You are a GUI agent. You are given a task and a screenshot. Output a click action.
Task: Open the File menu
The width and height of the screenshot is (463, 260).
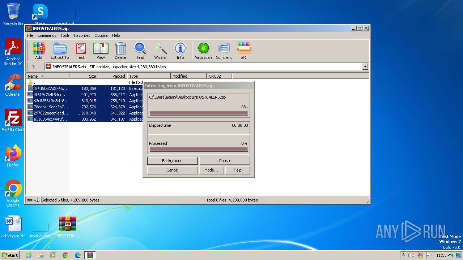(30, 35)
